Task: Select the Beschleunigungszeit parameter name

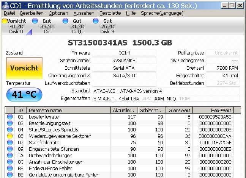Action: pos(50,123)
